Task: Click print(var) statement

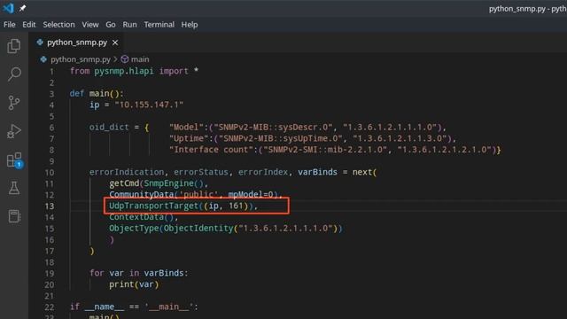Action: [134, 284]
